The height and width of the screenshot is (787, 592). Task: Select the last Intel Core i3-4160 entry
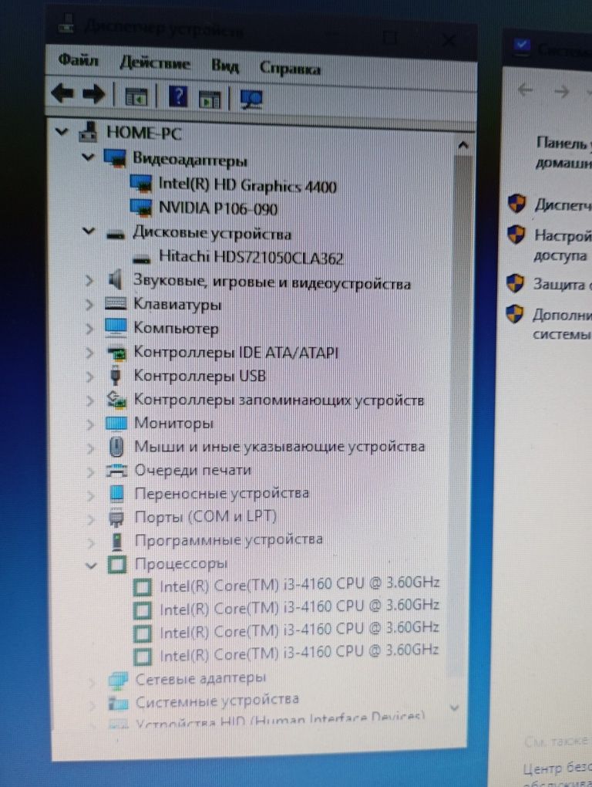click(299, 653)
